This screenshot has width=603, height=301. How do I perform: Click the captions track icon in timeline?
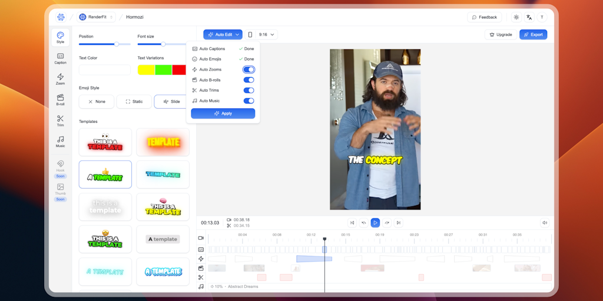[201, 249]
